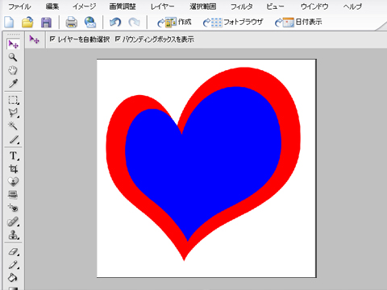Select the Rectangular Marquee tool
Screen dimensions: 387x290
tap(13, 100)
